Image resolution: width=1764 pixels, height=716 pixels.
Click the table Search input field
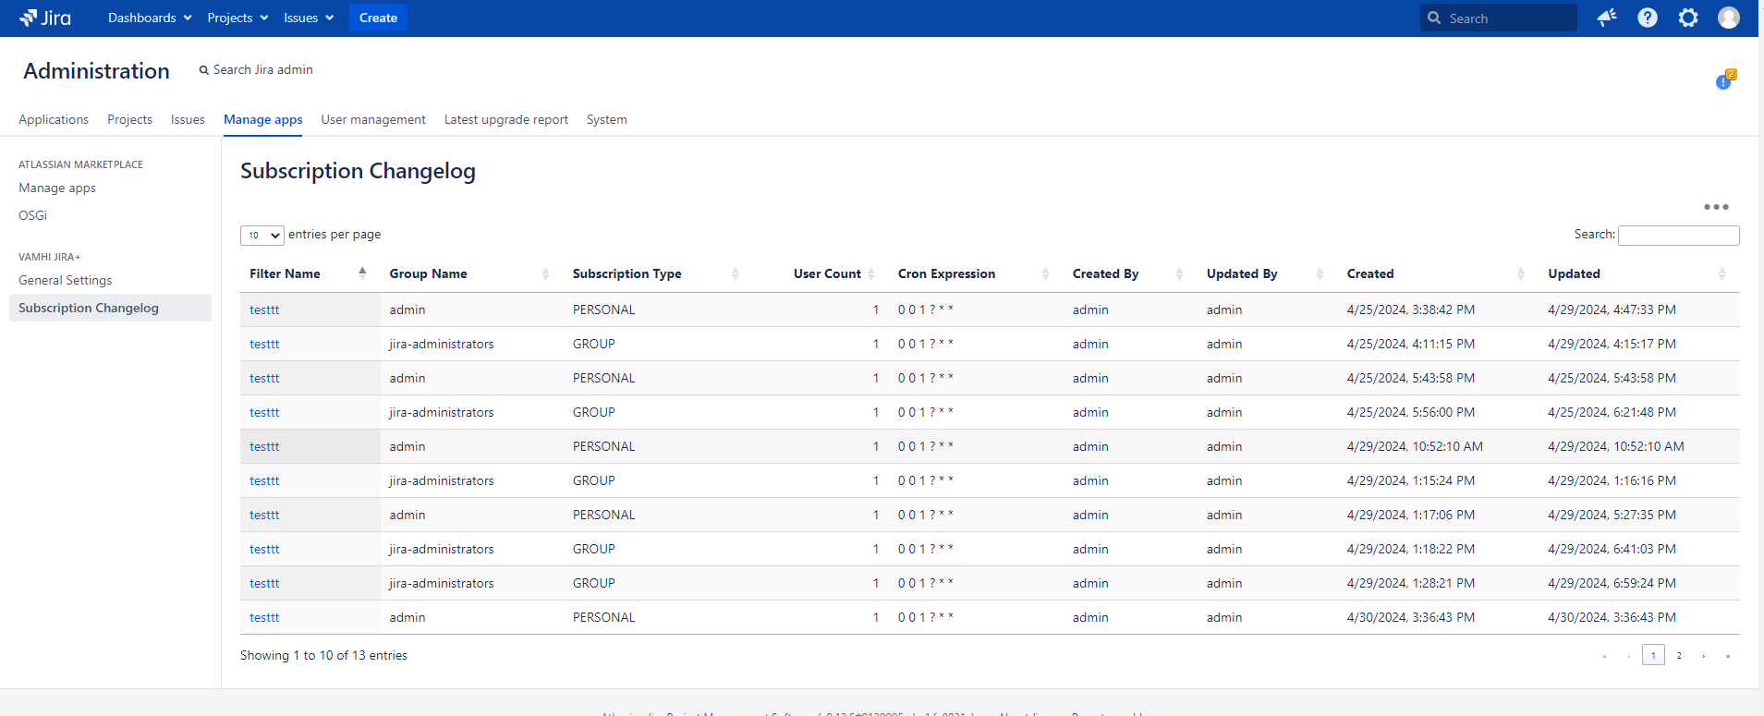pyautogui.click(x=1678, y=236)
